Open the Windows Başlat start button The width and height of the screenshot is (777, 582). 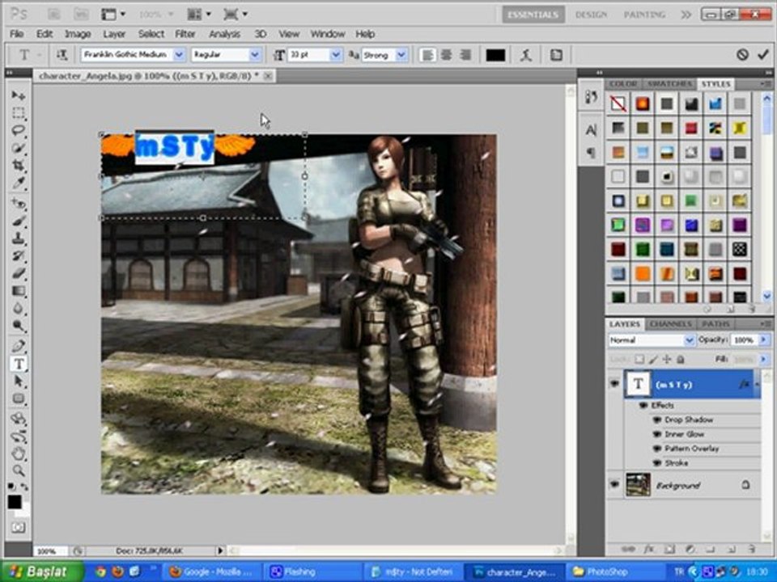tap(41, 571)
